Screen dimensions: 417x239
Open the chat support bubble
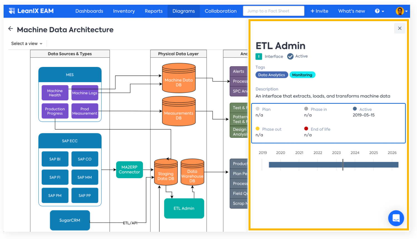396,218
